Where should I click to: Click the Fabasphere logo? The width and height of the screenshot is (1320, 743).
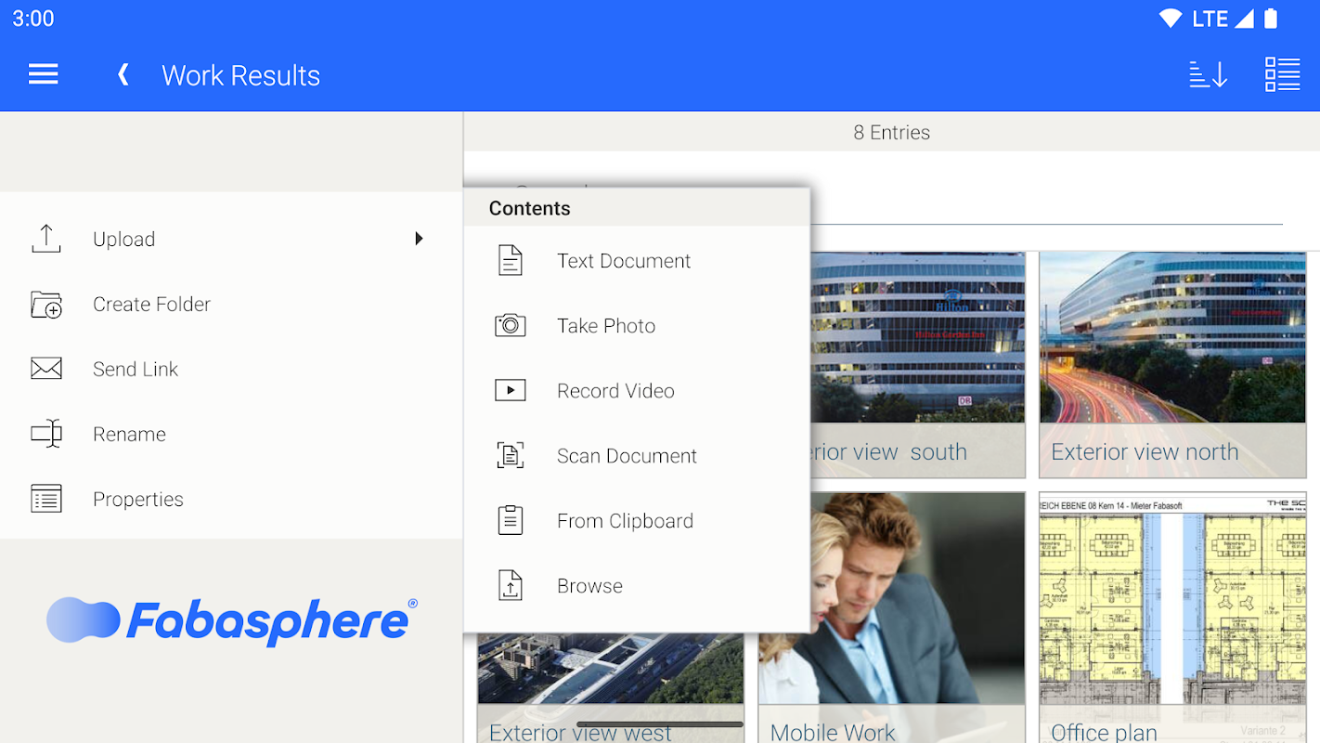pos(232,621)
